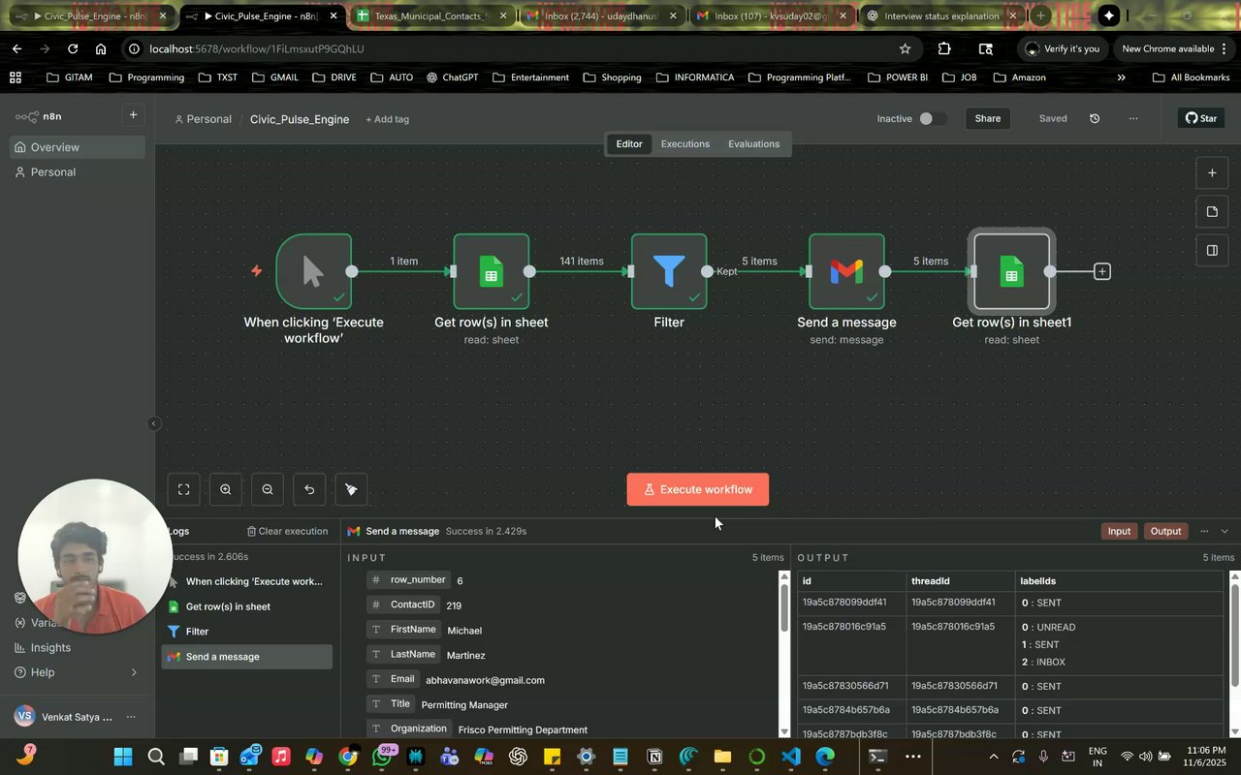The height and width of the screenshot is (775, 1241).
Task: Click the plus button beside n8n logo
Action: coord(133,115)
